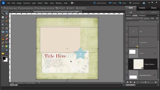The height and width of the screenshot is (90, 160).
Task: Hide the Flergs_Peaceo paper layer
Action: click(x=127, y=64)
